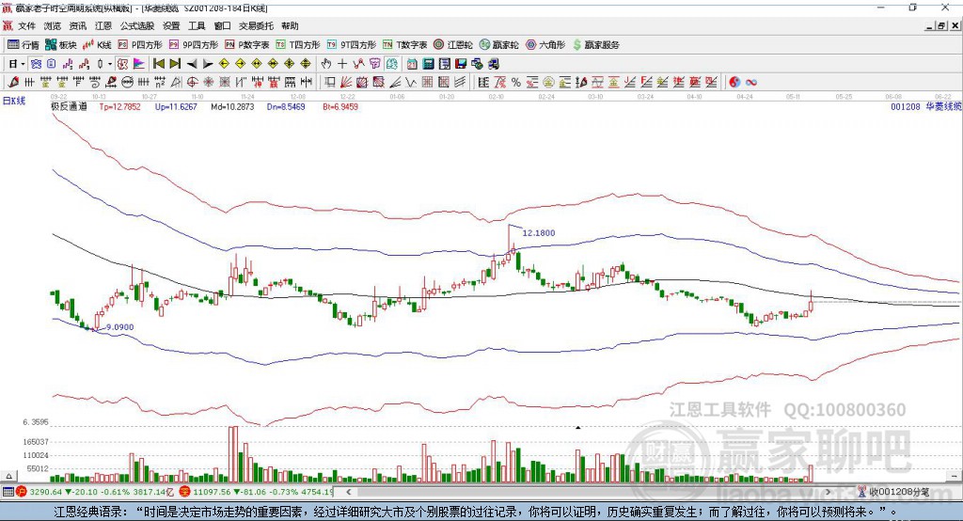
Task: Click the 001208 stock code label
Action: (x=906, y=106)
